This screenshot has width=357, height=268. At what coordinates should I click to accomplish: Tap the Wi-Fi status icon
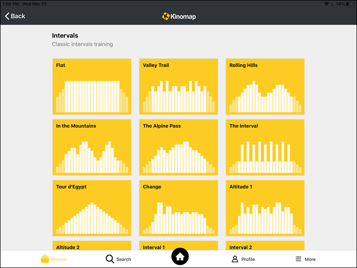(x=326, y=4)
